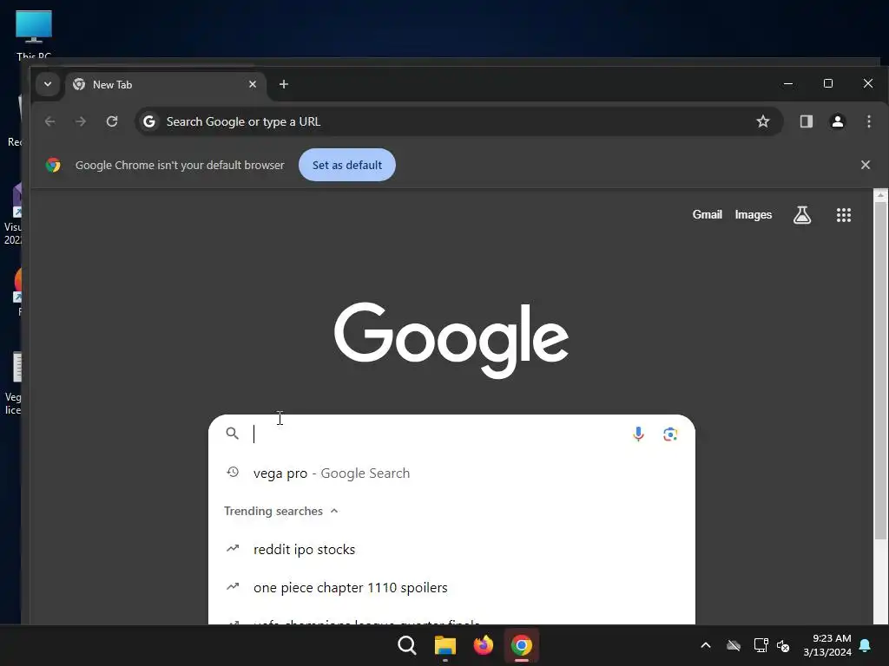Select reddit ipo stocks suggestion
Screen dimensions: 889x666
(x=451, y=549)
